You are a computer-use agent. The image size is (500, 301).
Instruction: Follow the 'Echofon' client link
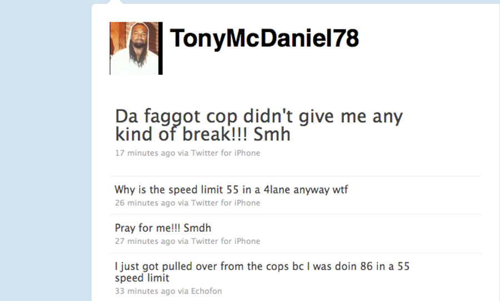click(x=206, y=291)
